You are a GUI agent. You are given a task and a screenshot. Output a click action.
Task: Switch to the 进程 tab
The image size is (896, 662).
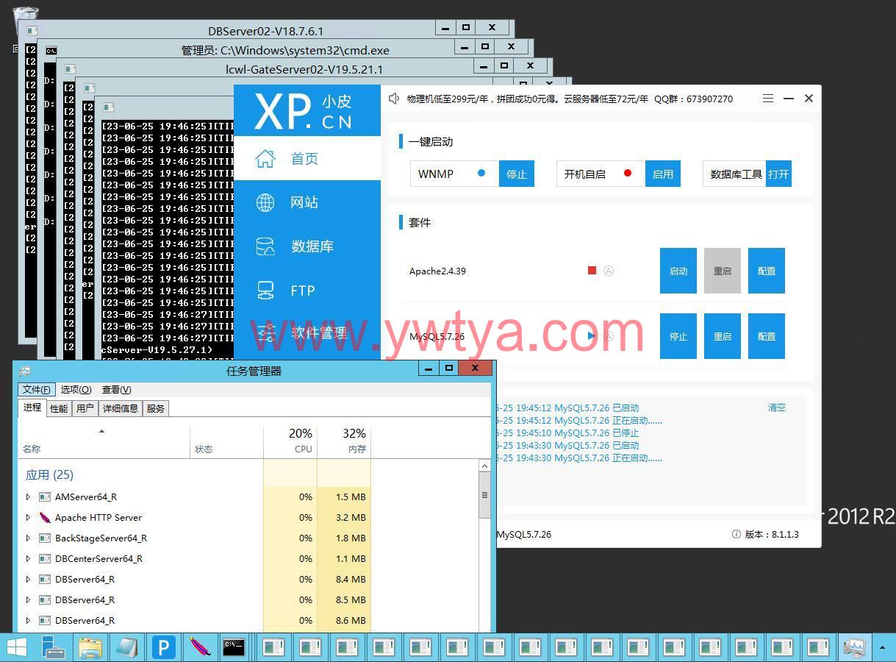32,407
